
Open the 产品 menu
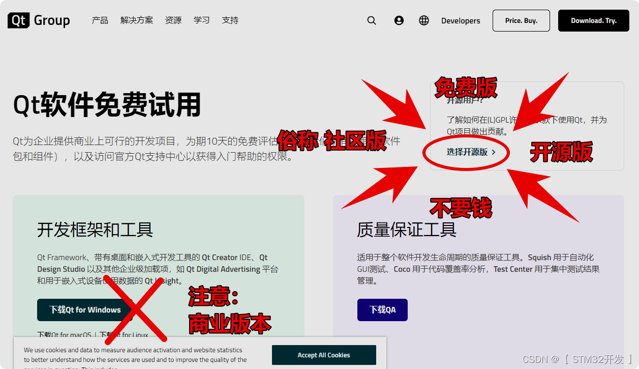(x=100, y=20)
